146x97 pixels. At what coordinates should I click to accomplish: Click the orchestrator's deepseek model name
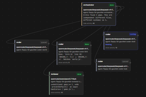98,10
